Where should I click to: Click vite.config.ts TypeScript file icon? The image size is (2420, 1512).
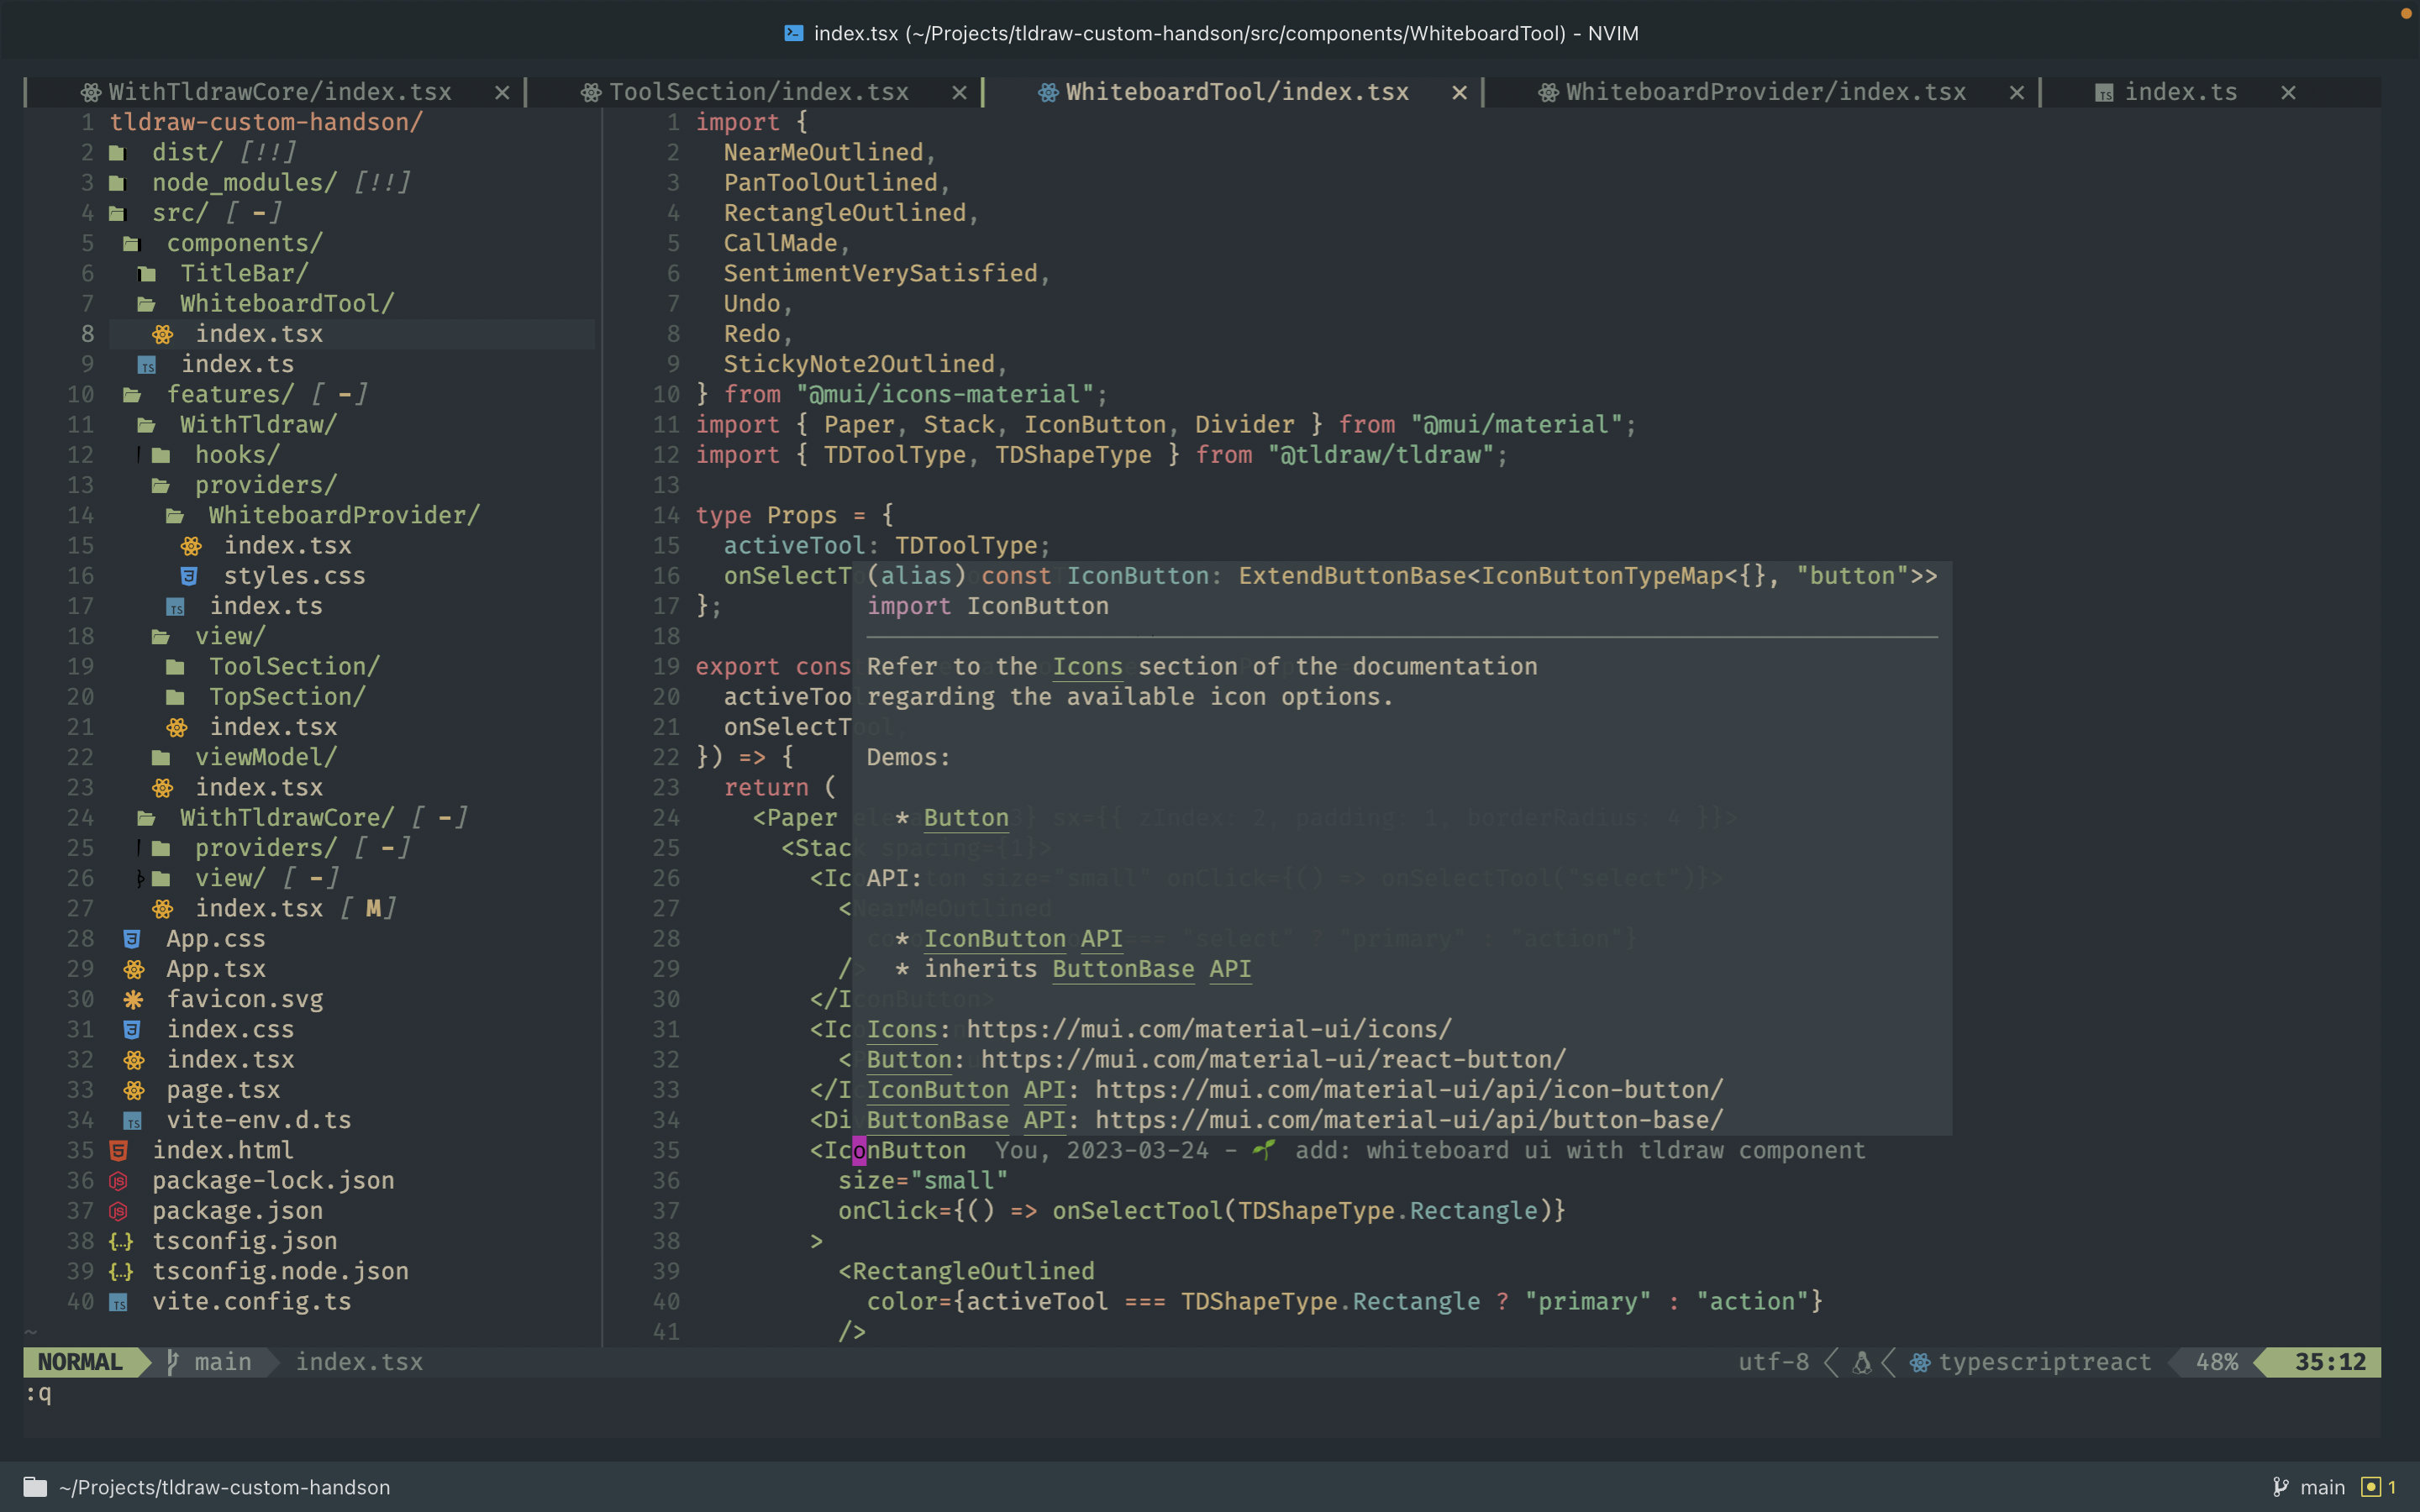118,1302
